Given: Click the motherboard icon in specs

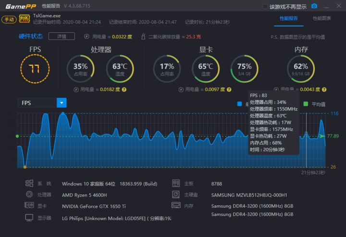Looking at the screenshot, I should 176,183.
